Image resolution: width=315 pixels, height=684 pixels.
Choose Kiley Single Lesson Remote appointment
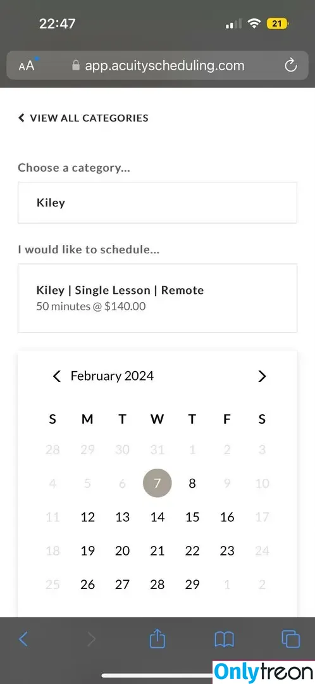[157, 298]
